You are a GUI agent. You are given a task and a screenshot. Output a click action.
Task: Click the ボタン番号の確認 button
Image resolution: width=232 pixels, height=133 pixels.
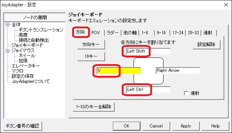click(23, 126)
